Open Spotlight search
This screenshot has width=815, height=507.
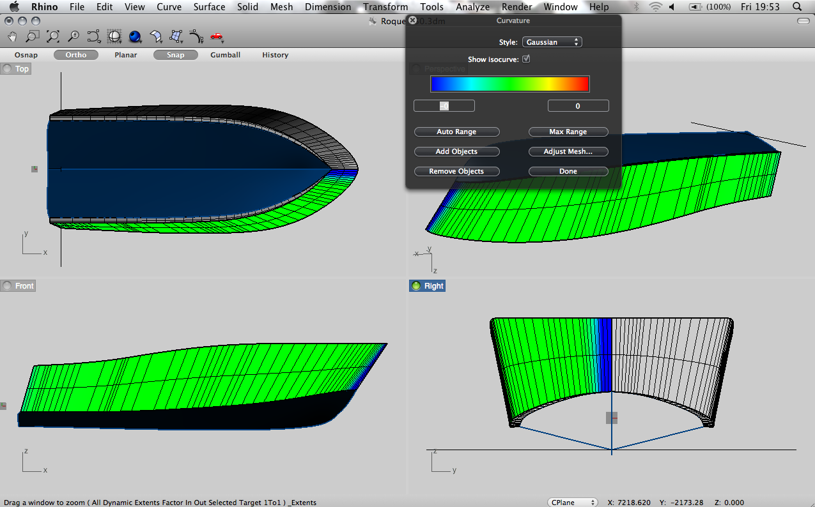[796, 7]
